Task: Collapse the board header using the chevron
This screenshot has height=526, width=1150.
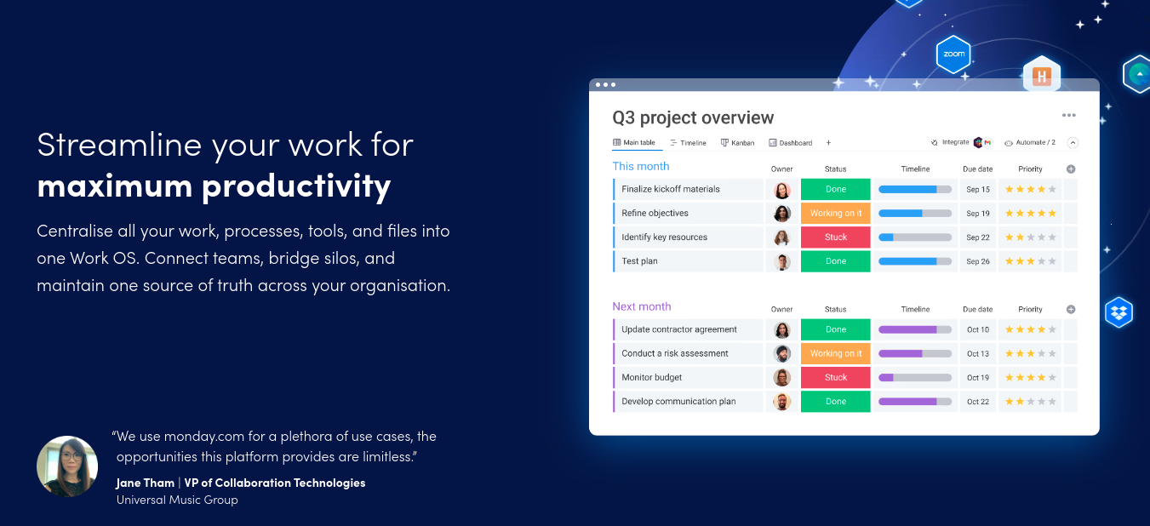Action: 1073,143
